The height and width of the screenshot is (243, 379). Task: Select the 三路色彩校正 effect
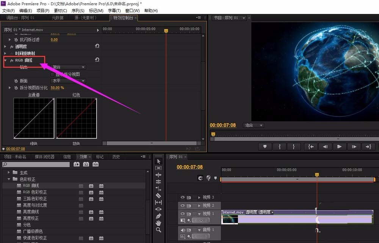35,199
